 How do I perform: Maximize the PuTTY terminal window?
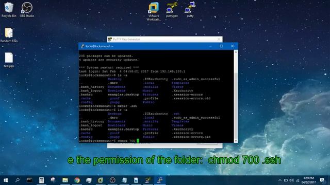[221, 46]
